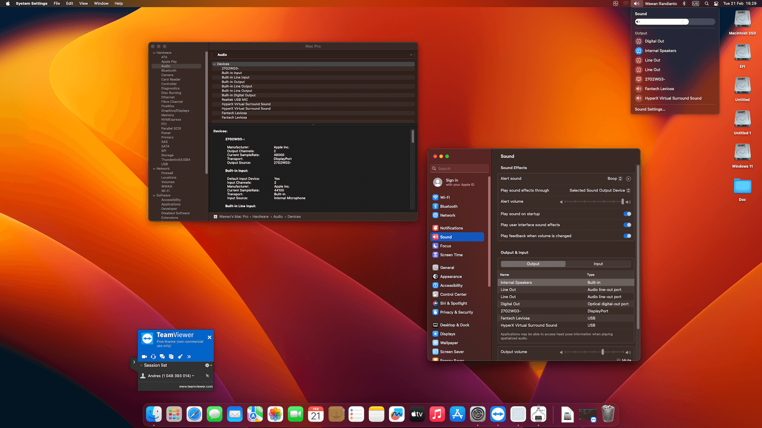The image size is (762, 428).
Task: Collapse Software section in System Information
Action: pos(154,195)
